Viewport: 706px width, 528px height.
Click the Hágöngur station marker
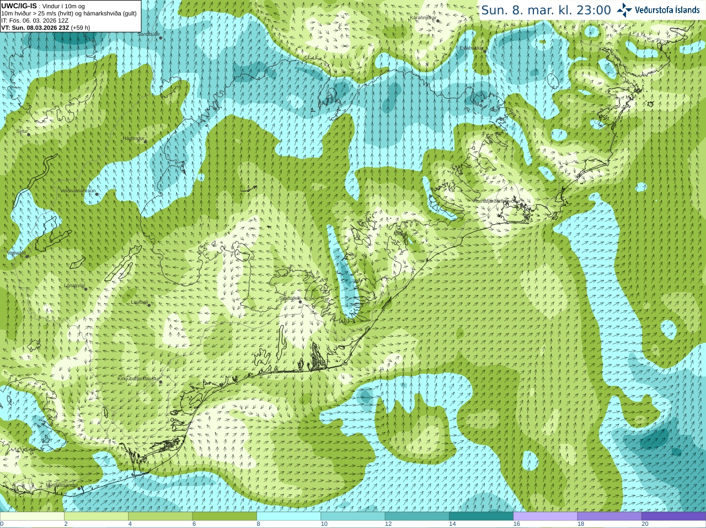146,142
